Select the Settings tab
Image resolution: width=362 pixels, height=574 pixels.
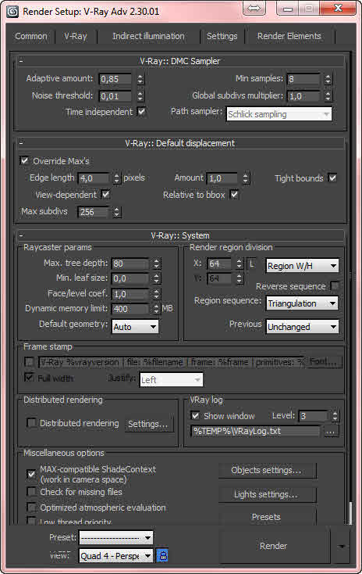point(222,36)
